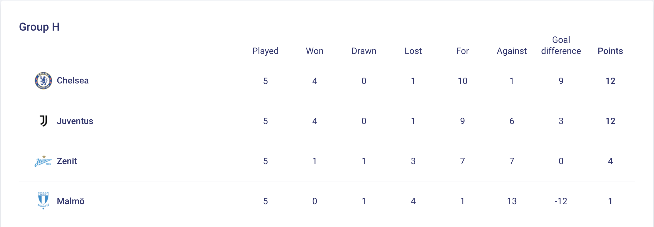
Task: Click the Group H heading
Action: click(x=39, y=27)
